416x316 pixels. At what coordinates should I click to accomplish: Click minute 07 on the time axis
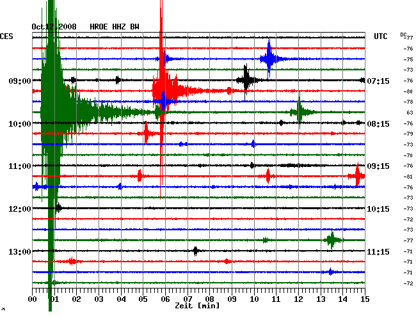pyautogui.click(x=188, y=299)
